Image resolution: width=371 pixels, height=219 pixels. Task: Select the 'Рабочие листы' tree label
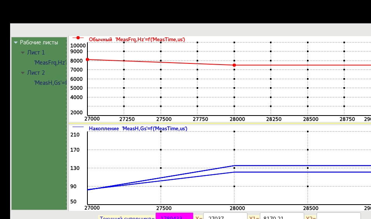pyautogui.click(x=39, y=42)
